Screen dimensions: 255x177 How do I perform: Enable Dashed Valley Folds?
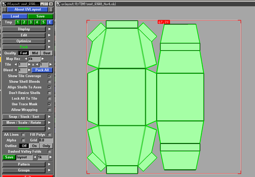coord(50,152)
